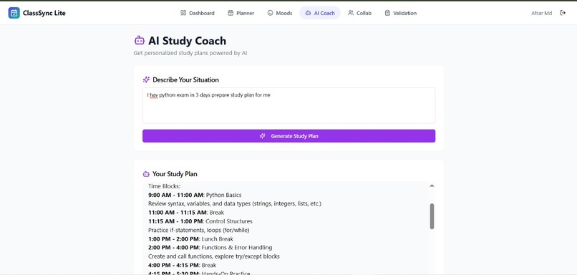This screenshot has height=275, width=577.
Task: Click the '4:00 PM - 4:15 PM: Break' line
Action: click(182, 265)
